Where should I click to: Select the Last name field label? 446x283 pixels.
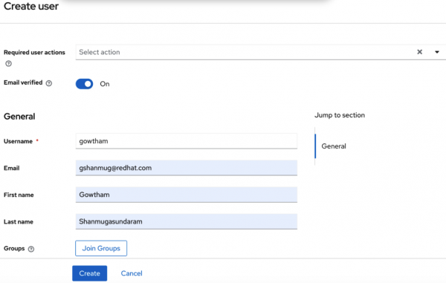click(19, 221)
